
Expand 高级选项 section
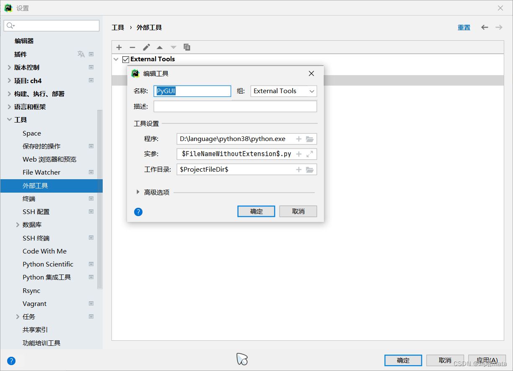pyautogui.click(x=138, y=192)
